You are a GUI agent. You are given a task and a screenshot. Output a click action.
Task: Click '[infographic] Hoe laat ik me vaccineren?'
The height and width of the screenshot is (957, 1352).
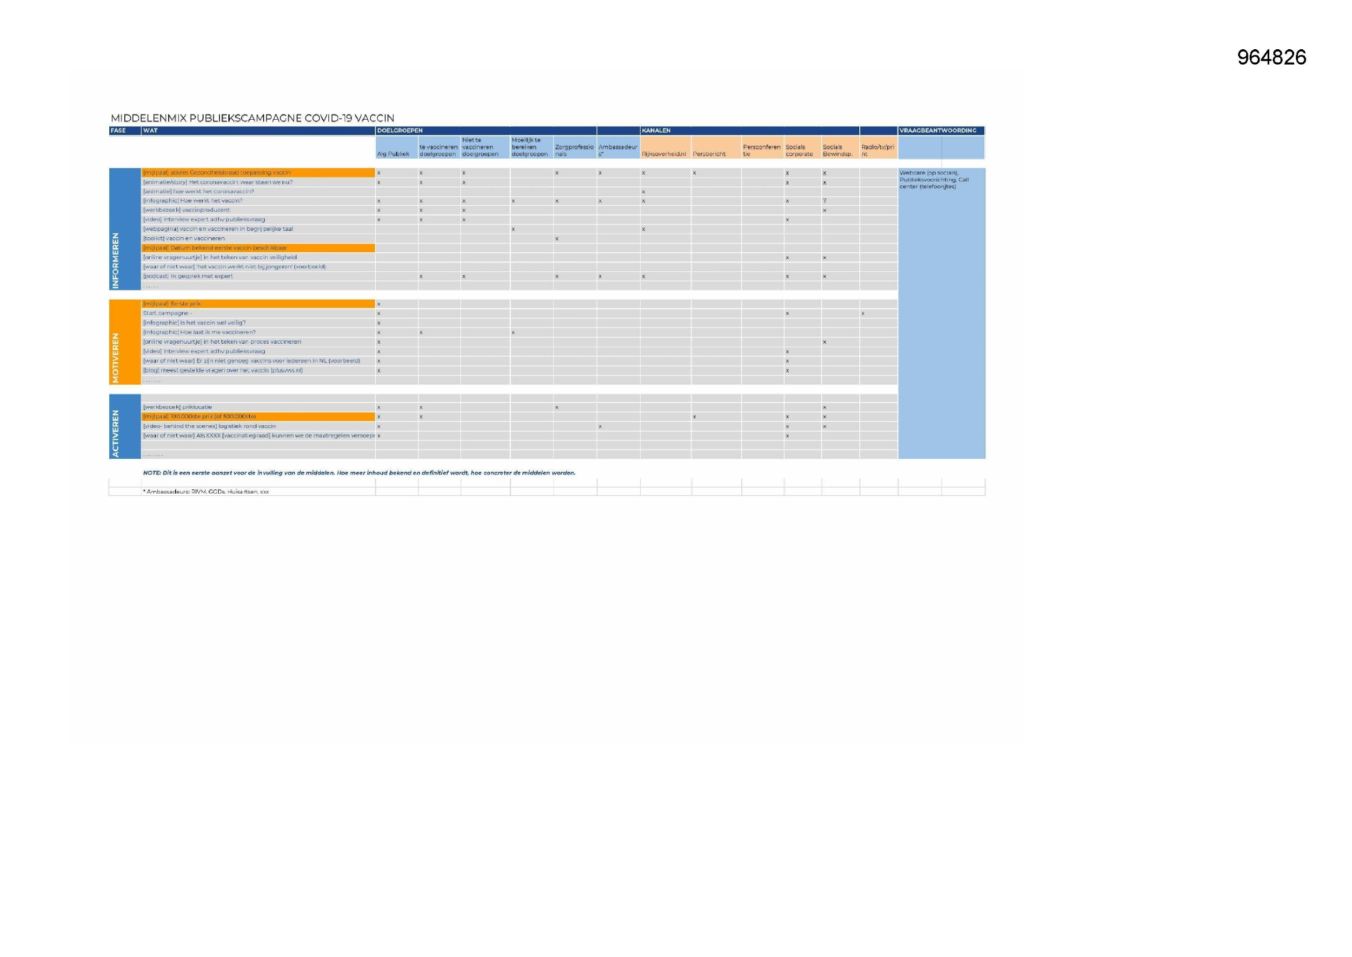258,332
